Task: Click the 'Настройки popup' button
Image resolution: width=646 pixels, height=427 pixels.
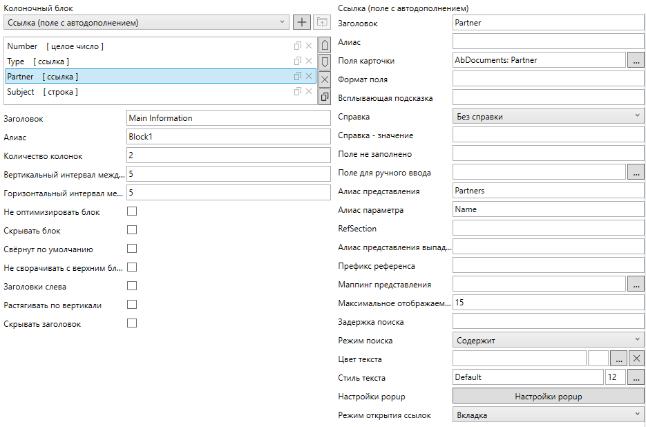Action: pyautogui.click(x=548, y=396)
